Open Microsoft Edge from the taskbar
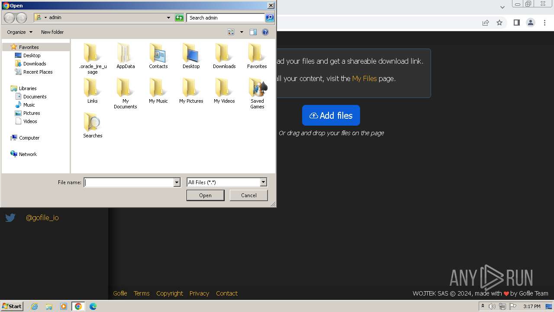 click(x=93, y=306)
